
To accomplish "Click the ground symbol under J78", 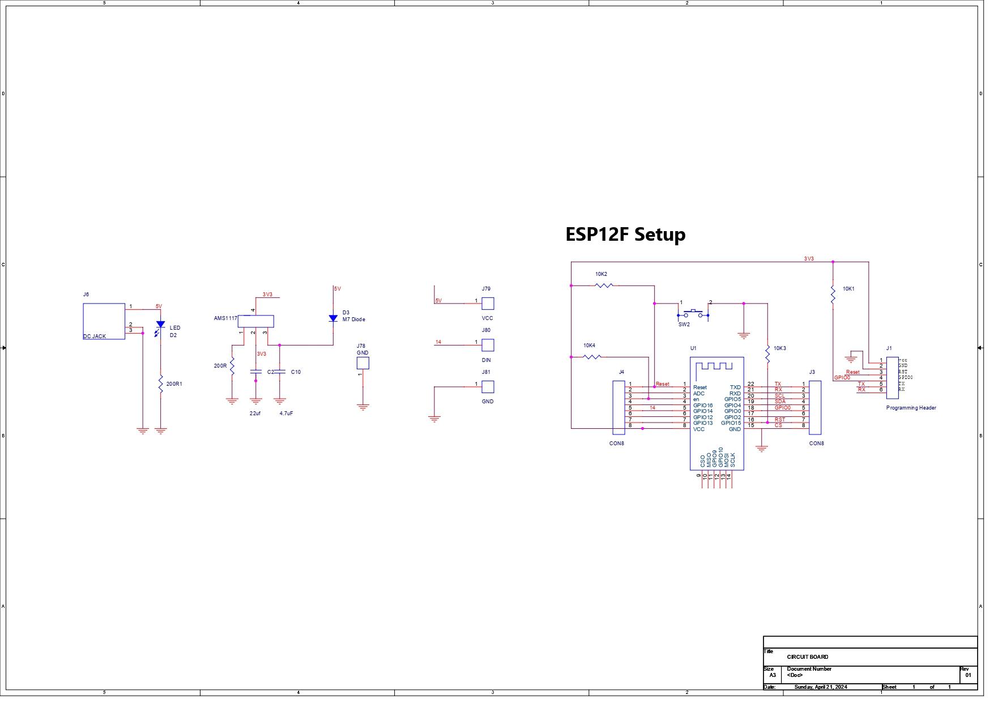I will (x=363, y=407).
